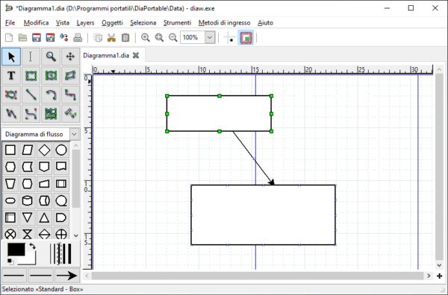
Task: Select the Modify arrow tool
Action: coord(11,57)
